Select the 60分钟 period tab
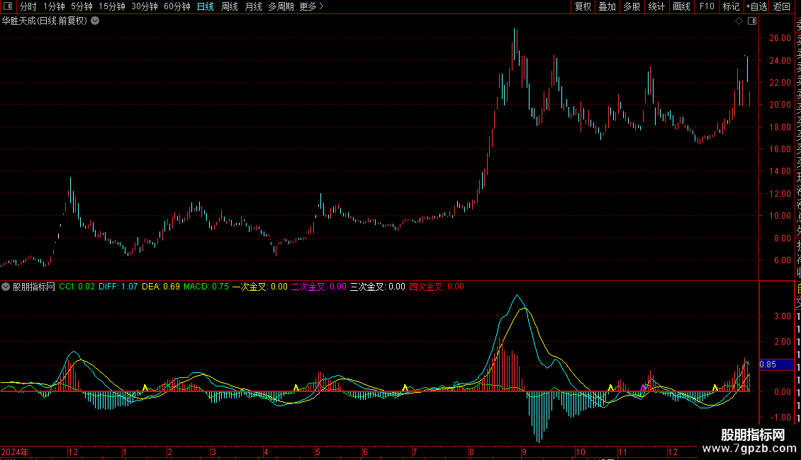Viewport: 801px width, 460px height. coord(177,6)
